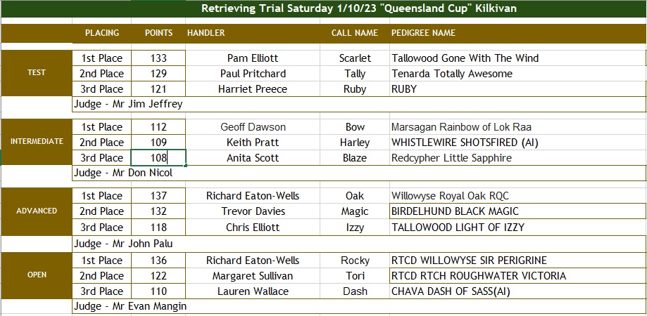
Task: Select handler cell Pam Elliott
Action: pyautogui.click(x=253, y=58)
